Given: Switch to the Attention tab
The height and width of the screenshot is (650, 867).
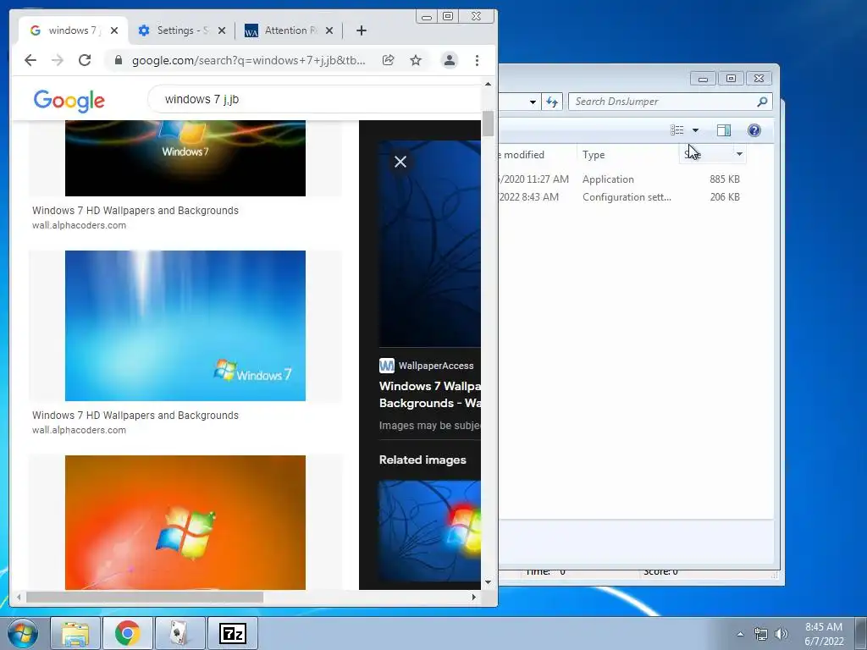Looking at the screenshot, I should [290, 30].
